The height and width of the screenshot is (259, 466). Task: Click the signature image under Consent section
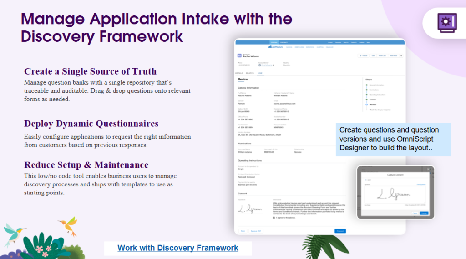coord(250,209)
